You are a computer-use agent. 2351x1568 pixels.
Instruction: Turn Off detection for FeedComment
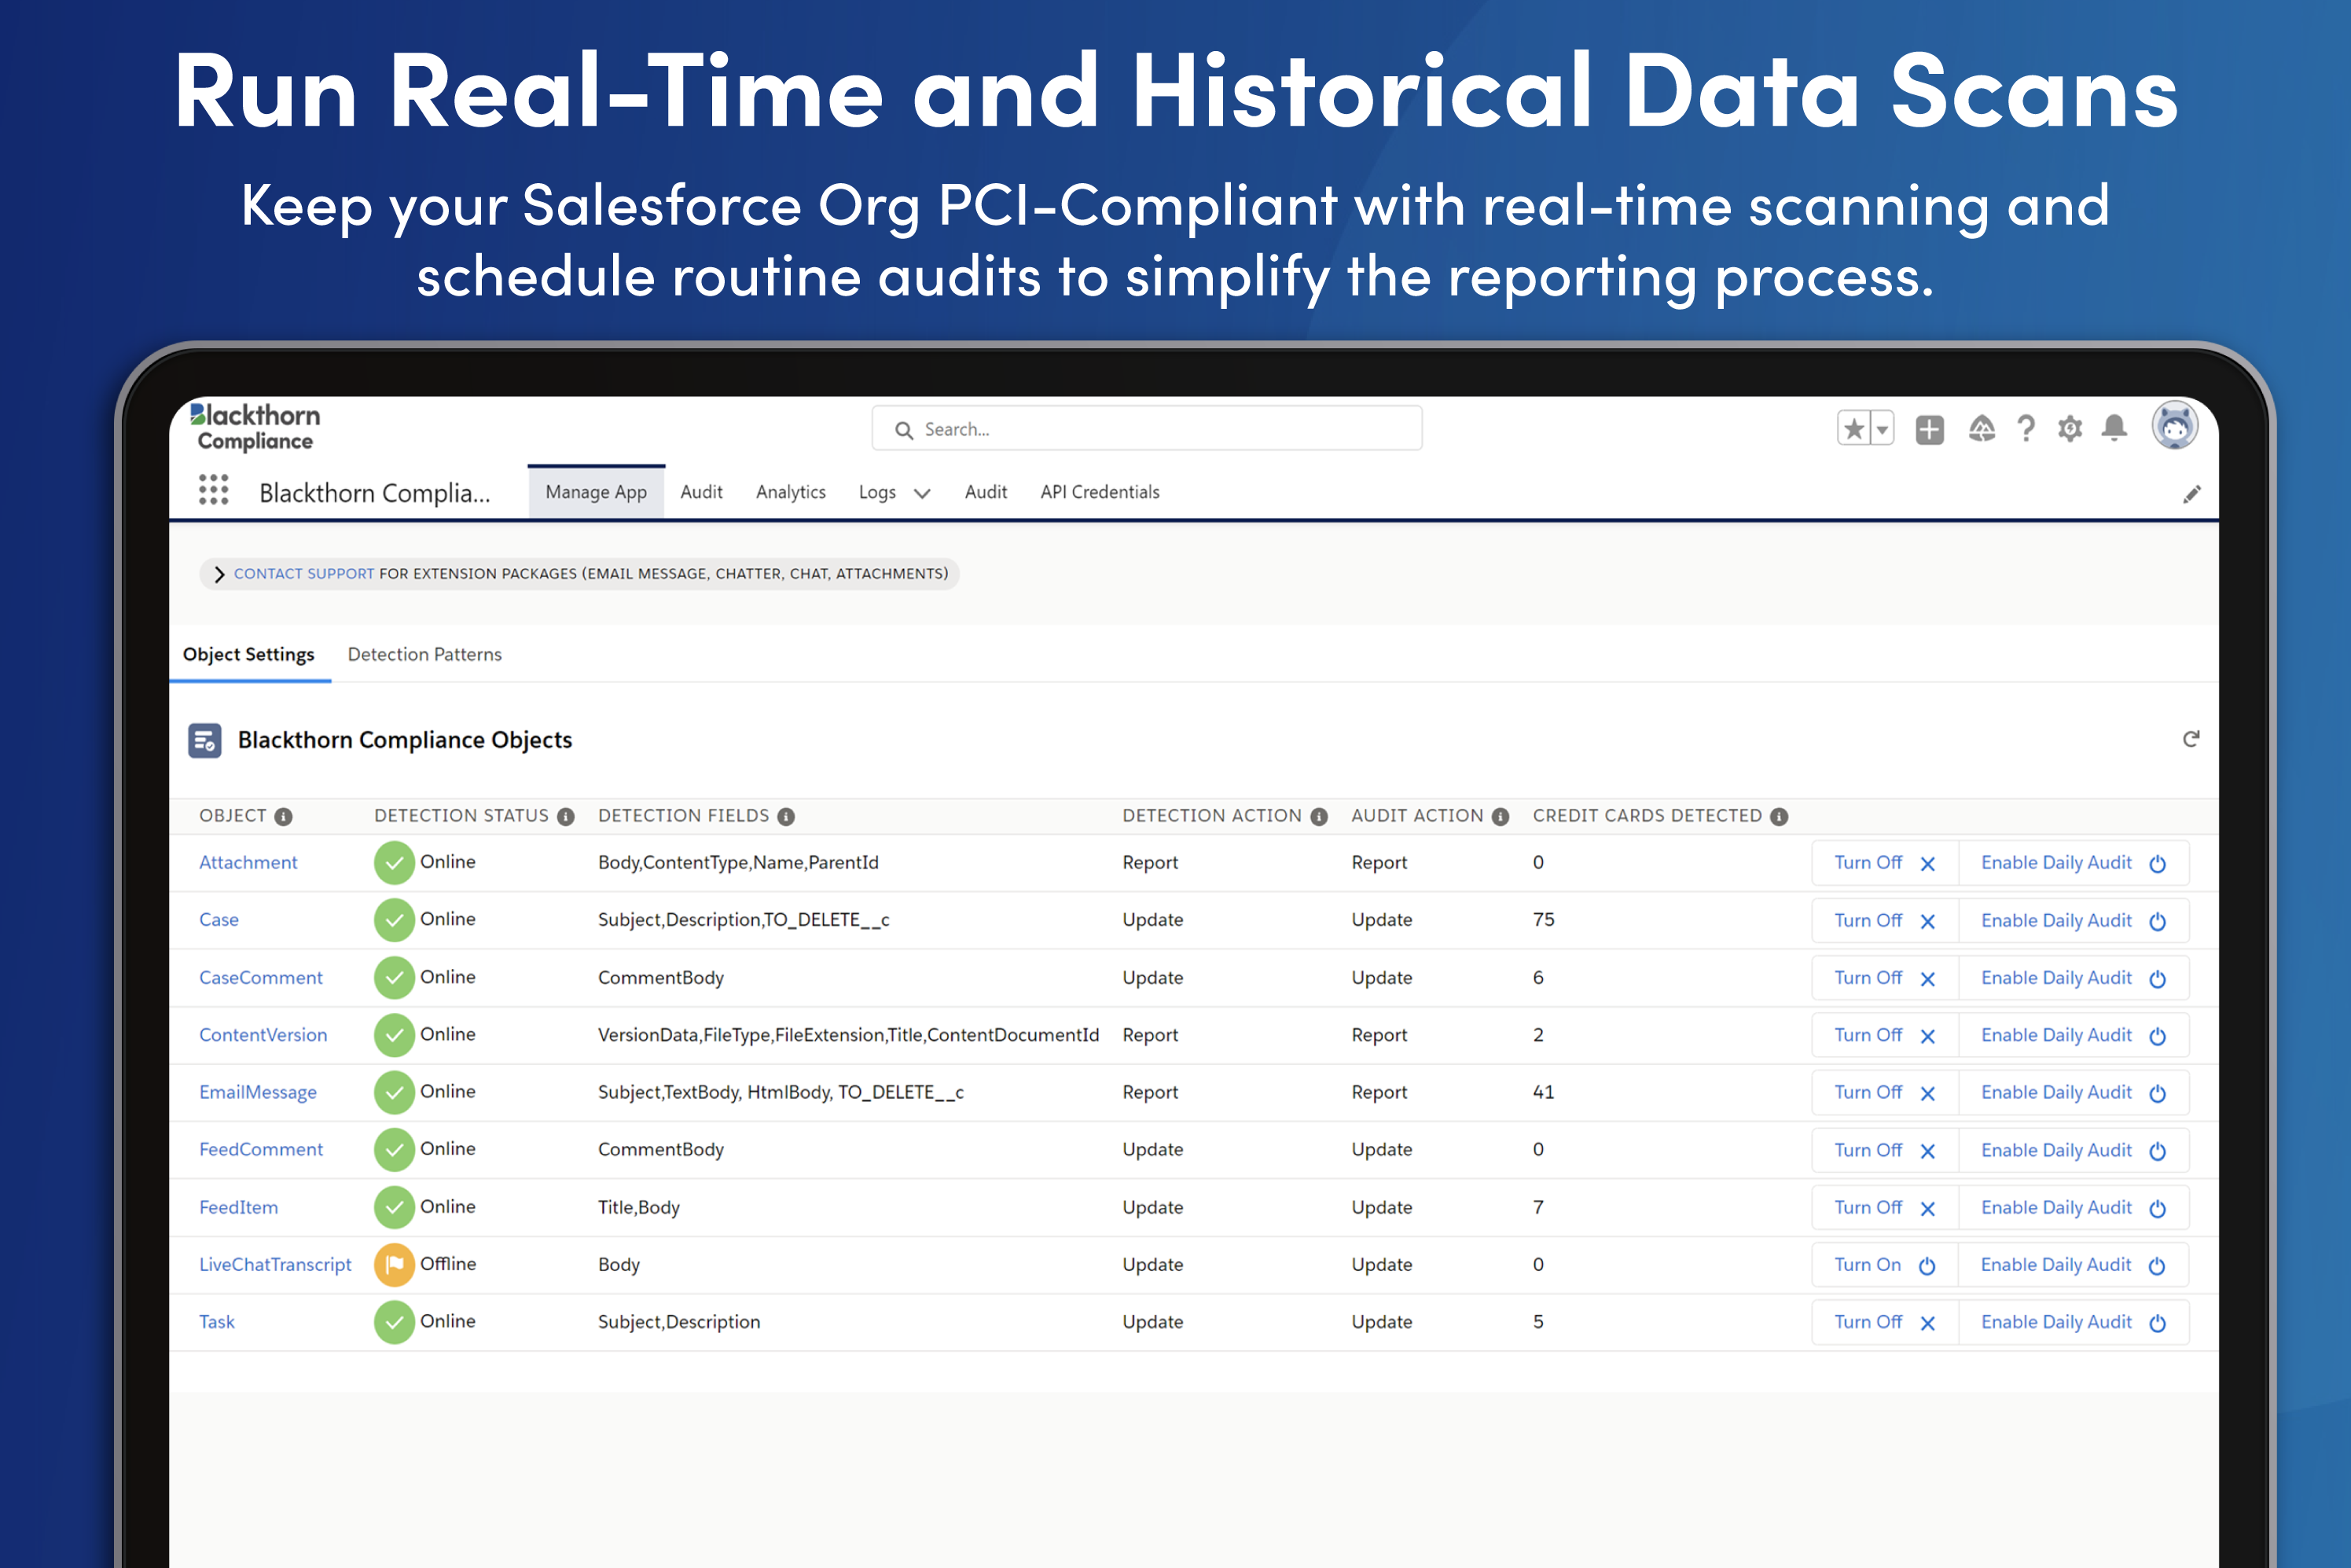coord(1884,1150)
